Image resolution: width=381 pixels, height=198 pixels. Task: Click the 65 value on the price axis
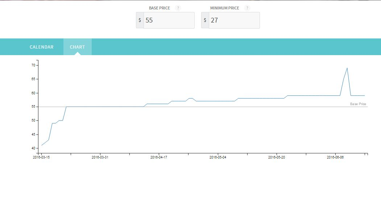pyautogui.click(x=33, y=79)
